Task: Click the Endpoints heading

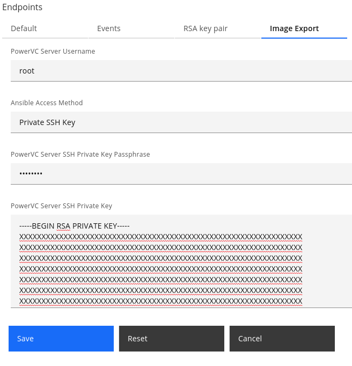Action: 22,8
